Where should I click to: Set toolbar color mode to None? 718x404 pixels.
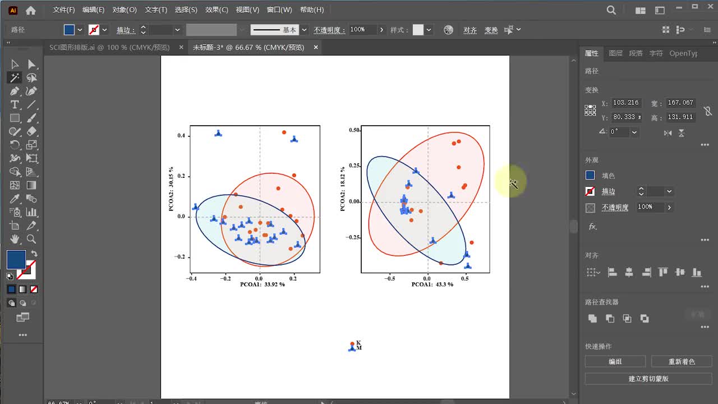(x=34, y=290)
